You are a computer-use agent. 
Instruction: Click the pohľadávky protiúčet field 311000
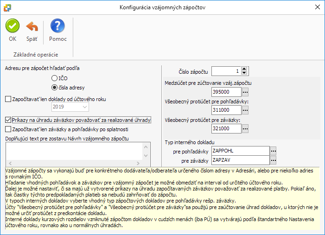pyautogui.click(x=226, y=110)
